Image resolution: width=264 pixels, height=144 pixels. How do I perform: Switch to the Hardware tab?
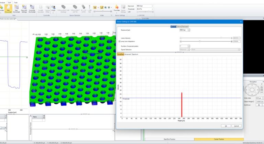tap(185, 27)
